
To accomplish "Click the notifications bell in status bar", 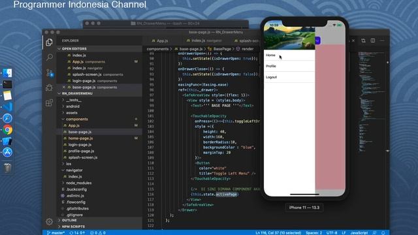I will coord(383,232).
